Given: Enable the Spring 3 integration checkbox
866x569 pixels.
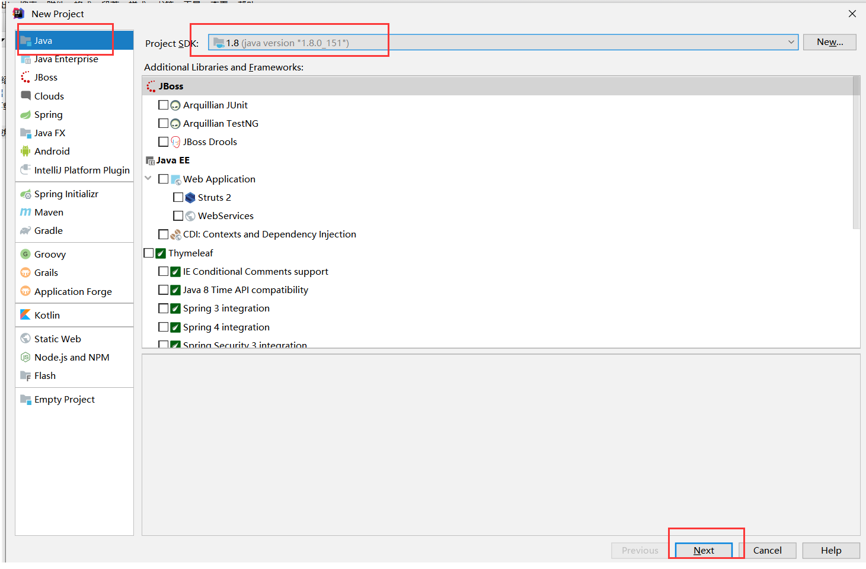Looking at the screenshot, I should tap(164, 308).
